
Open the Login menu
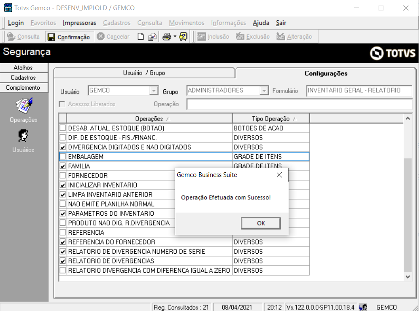(16, 23)
